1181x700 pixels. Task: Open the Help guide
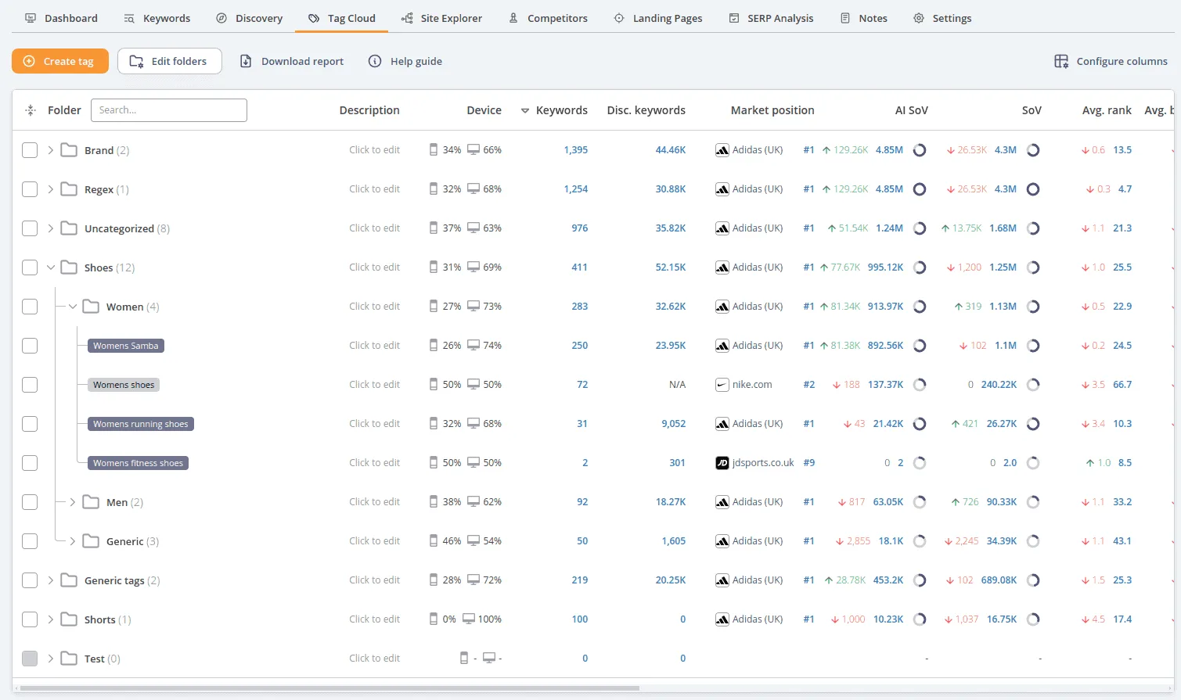(x=405, y=61)
